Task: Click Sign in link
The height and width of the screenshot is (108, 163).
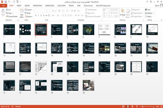Action: [x=157, y=6]
